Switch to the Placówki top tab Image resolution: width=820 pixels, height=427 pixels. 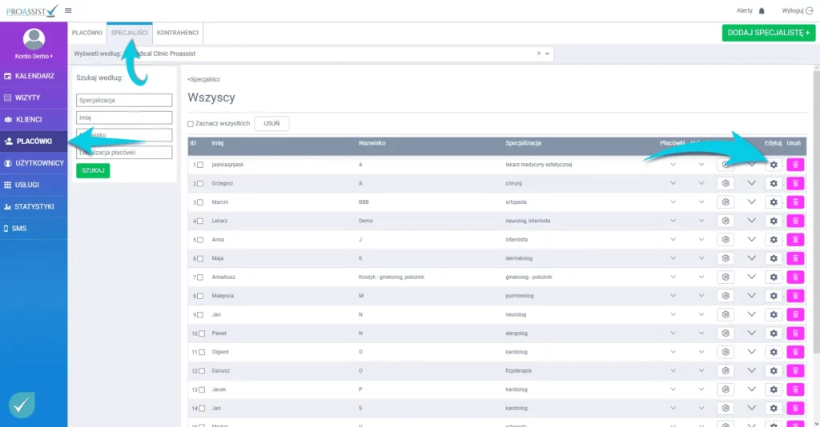[86, 33]
